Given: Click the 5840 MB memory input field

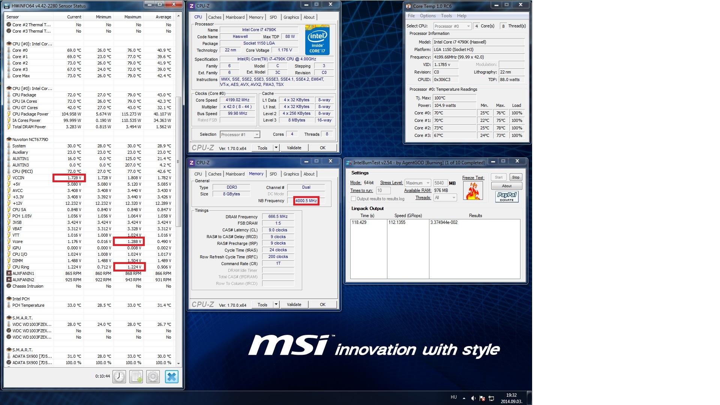Looking at the screenshot, I should tap(440, 183).
